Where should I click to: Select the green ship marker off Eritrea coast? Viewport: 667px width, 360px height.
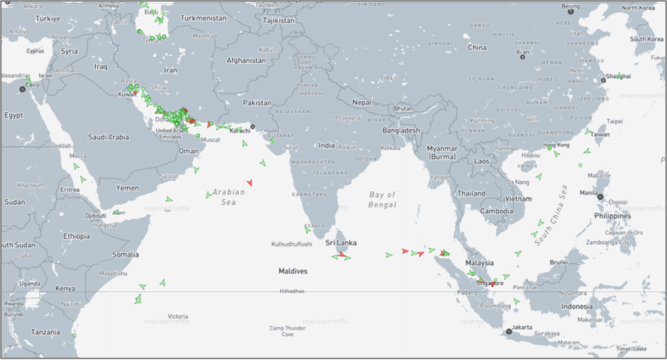[x=83, y=179]
